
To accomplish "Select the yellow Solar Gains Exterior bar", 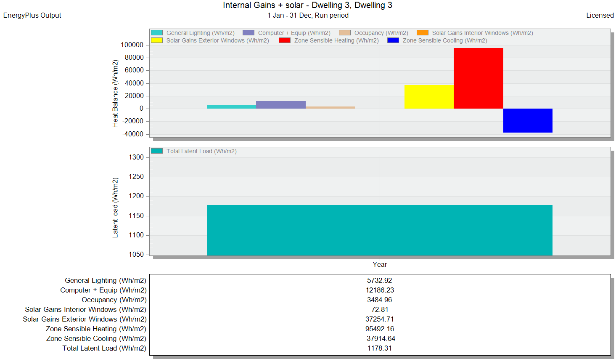I will [x=429, y=97].
